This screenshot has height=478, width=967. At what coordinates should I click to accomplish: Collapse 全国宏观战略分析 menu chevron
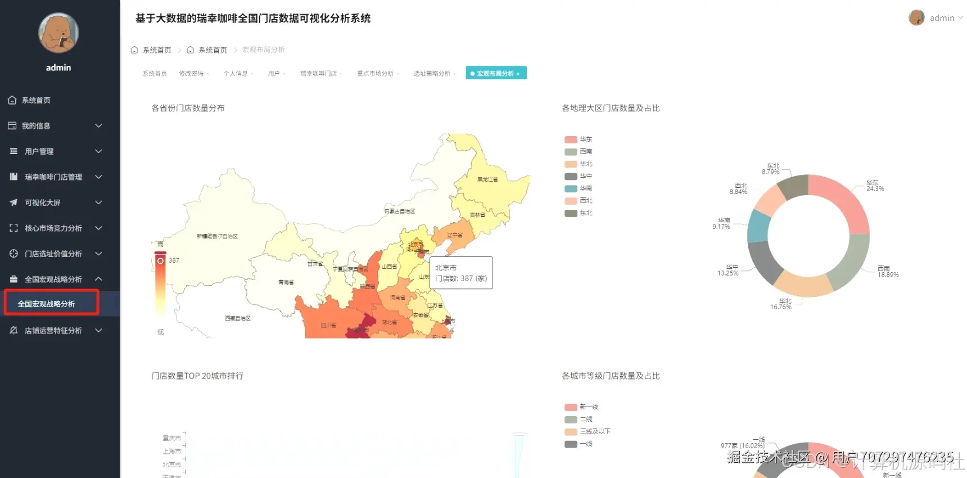[x=98, y=279]
